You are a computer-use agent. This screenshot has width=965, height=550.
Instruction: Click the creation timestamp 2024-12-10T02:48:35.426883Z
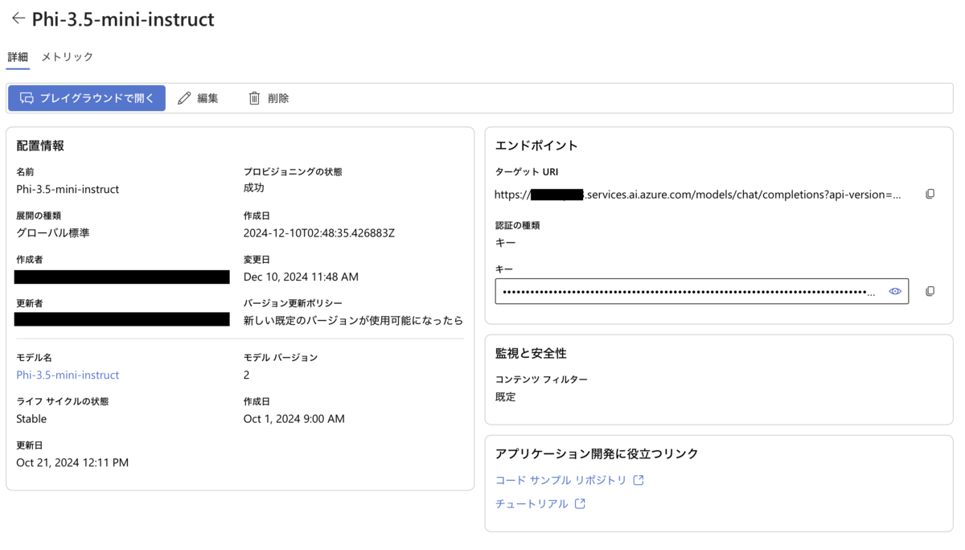coord(319,233)
